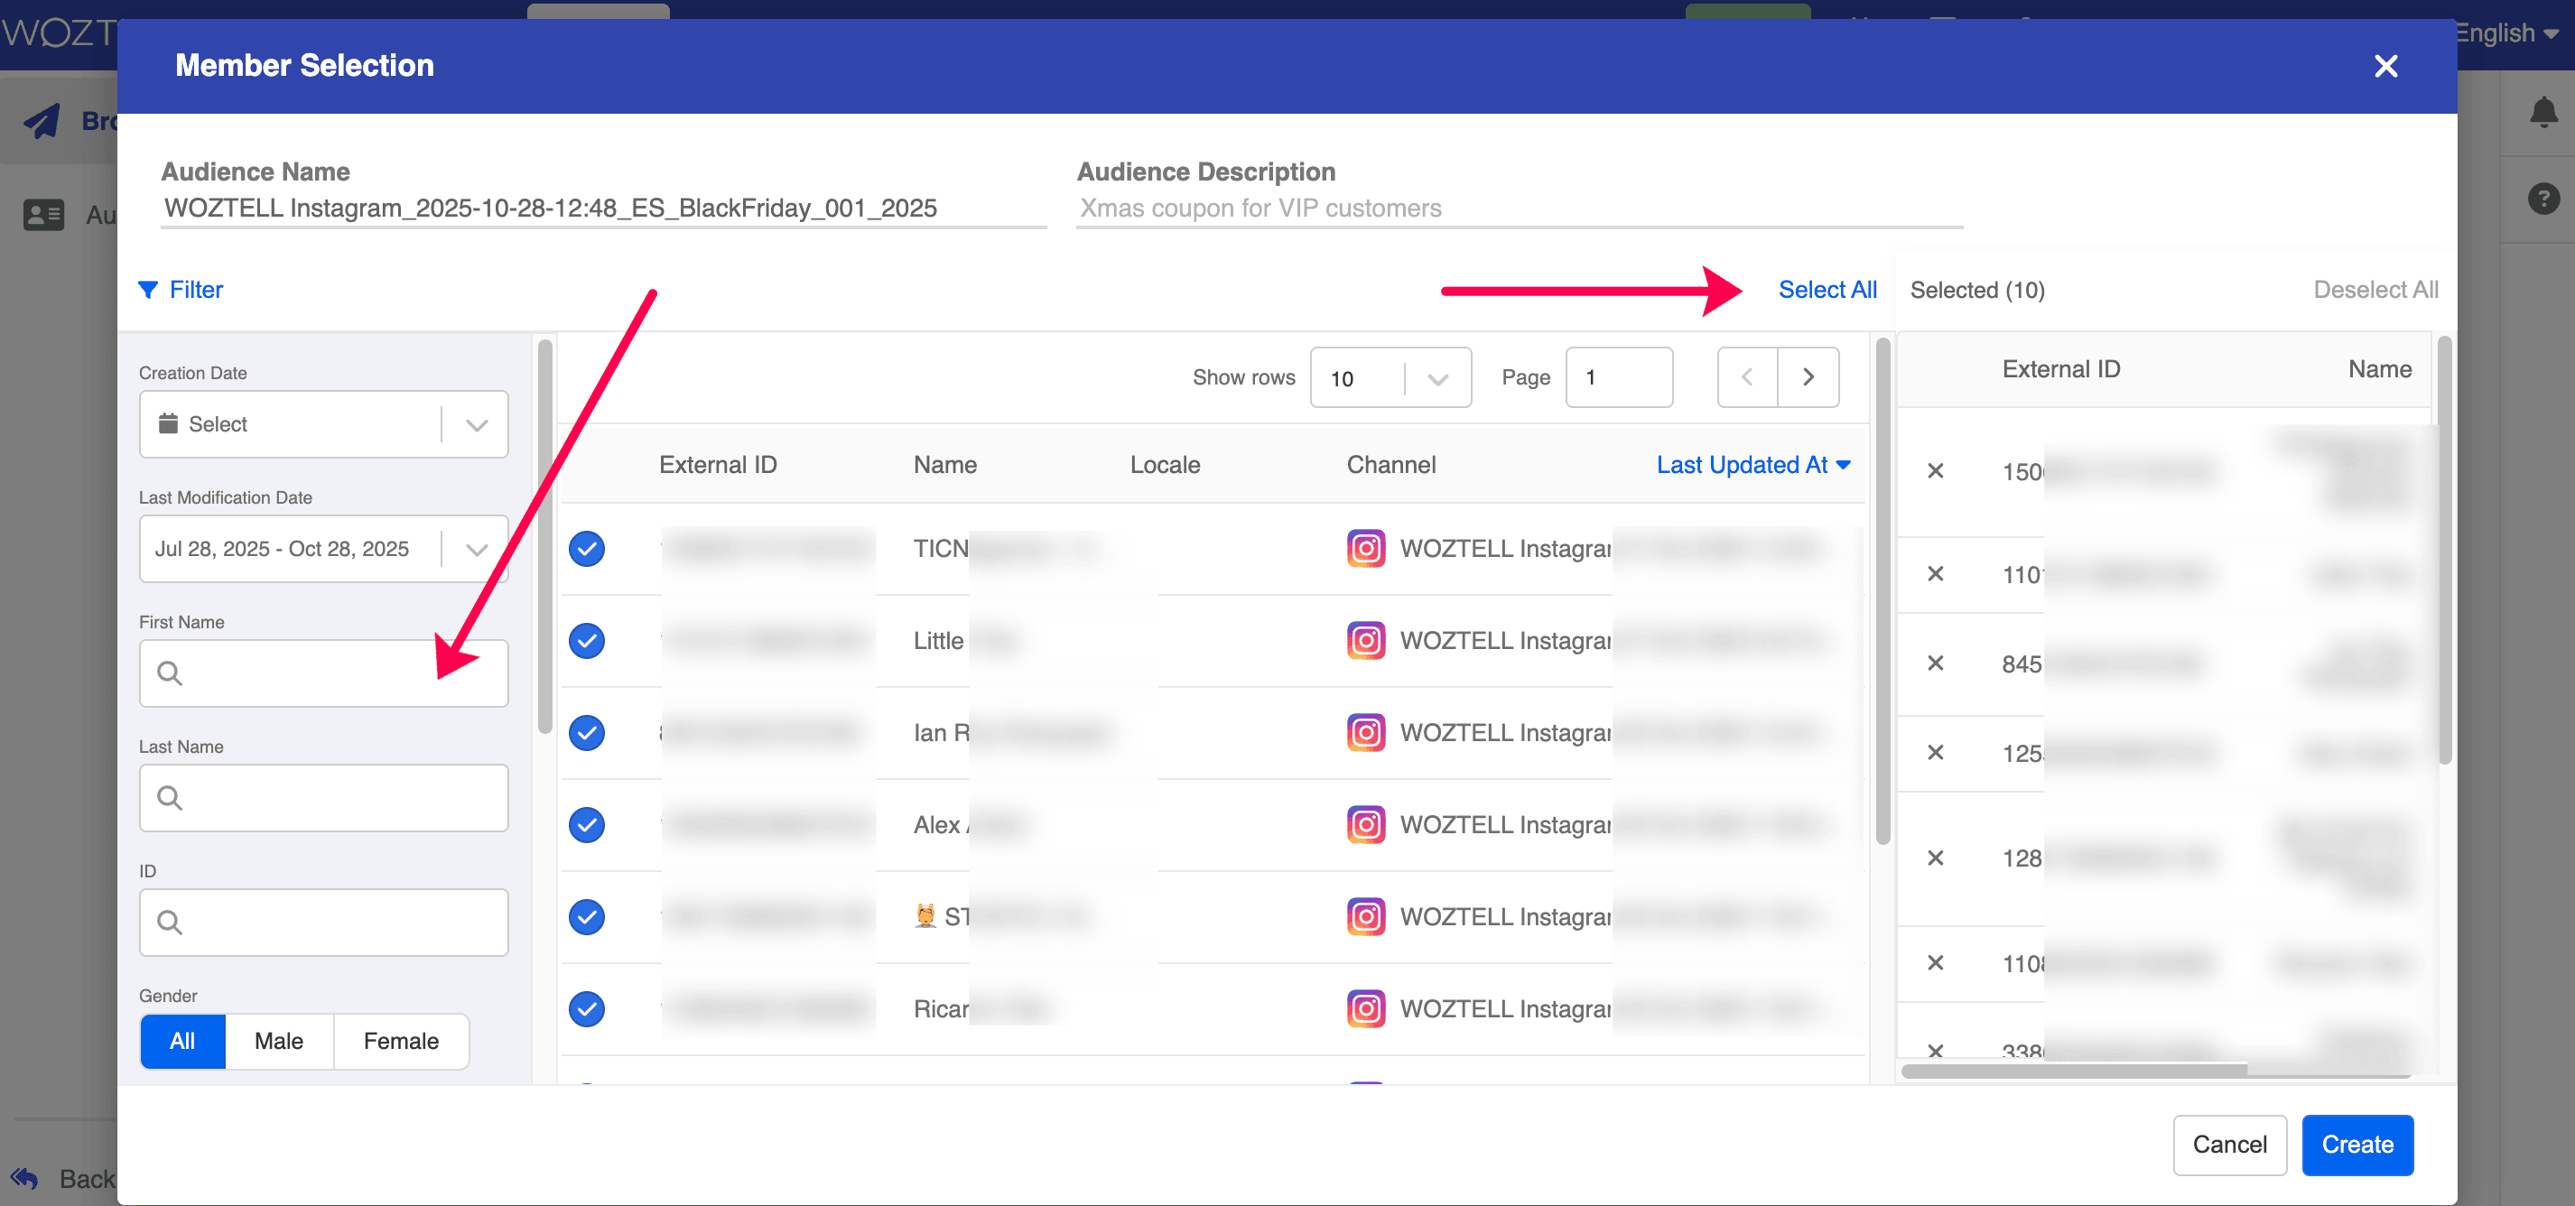Remove selected member starting with 845
This screenshot has width=2575, height=1206.
point(1935,663)
